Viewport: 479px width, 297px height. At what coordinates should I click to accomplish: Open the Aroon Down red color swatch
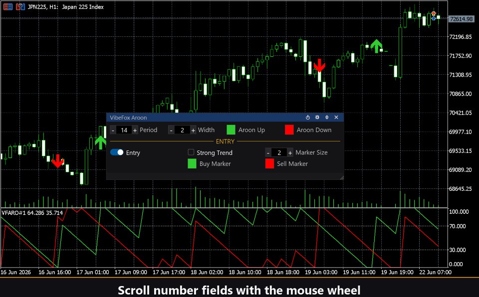pos(289,130)
